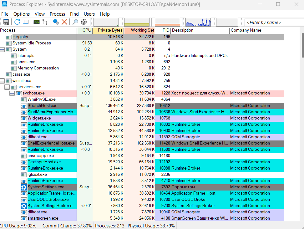Click the vertical scrollbar thumb
The height and width of the screenshot is (229, 304).
[x=303, y=45]
